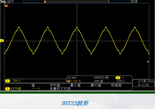Viewport: 155px width, 109px height.
Task: Click the rising edge trigger slope symbol
Action: pyautogui.click(x=123, y=77)
